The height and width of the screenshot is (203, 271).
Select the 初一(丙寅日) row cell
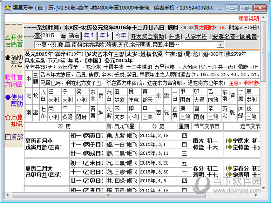(87, 136)
